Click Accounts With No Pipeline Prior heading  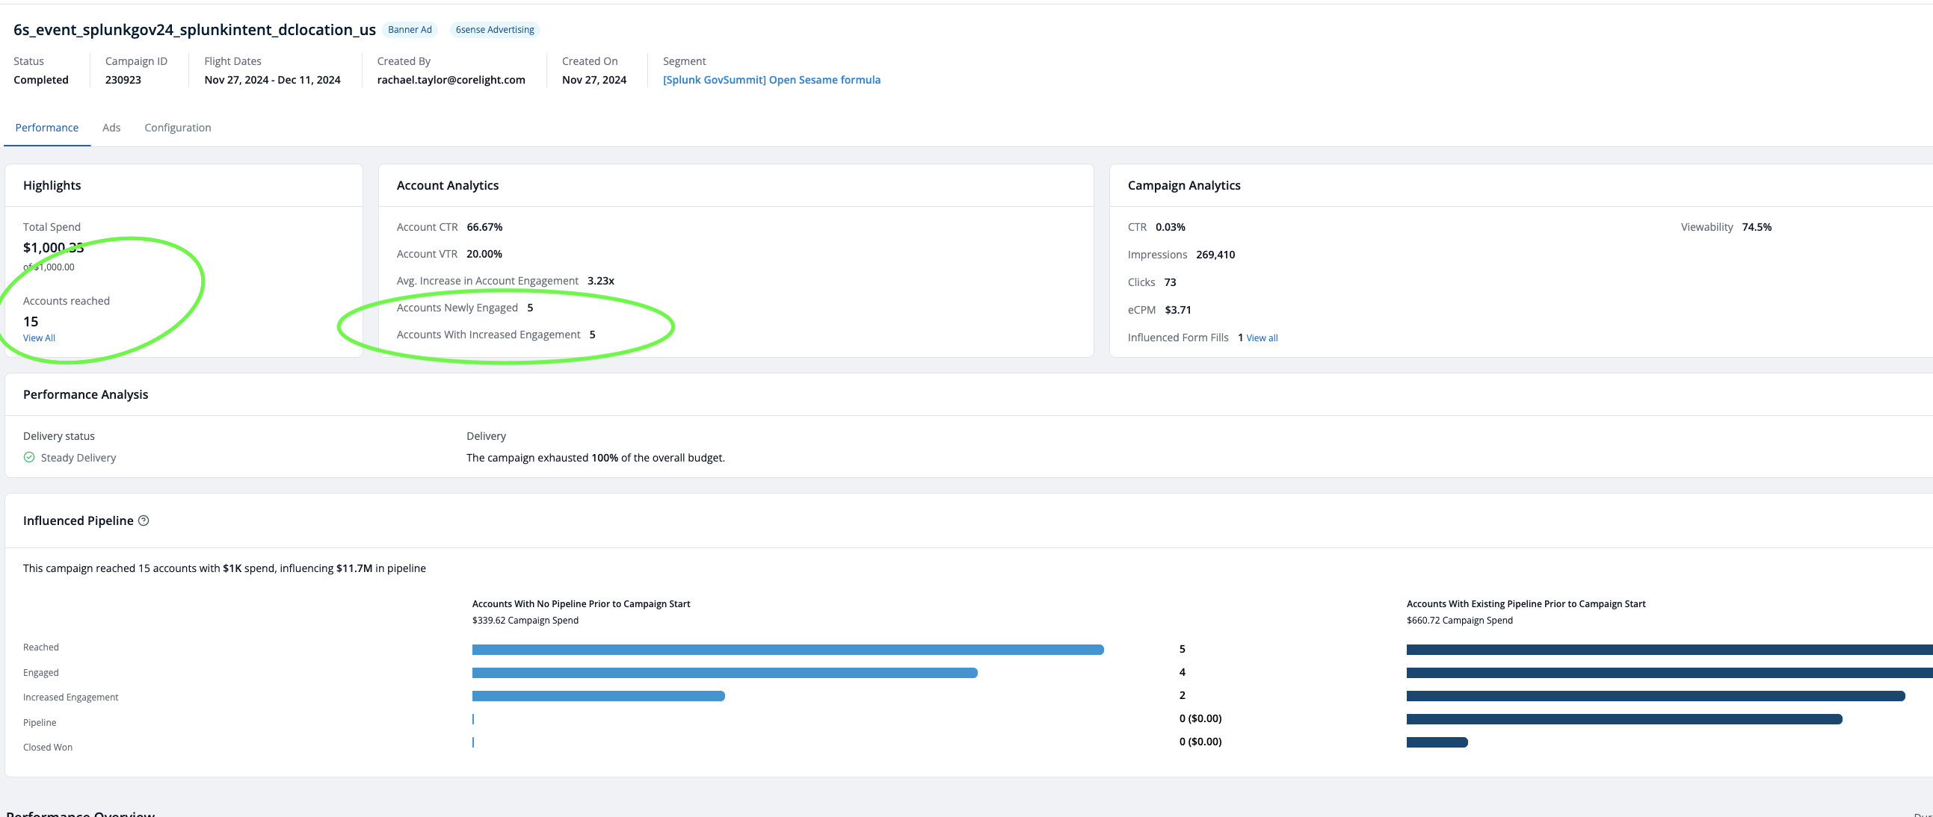point(581,604)
